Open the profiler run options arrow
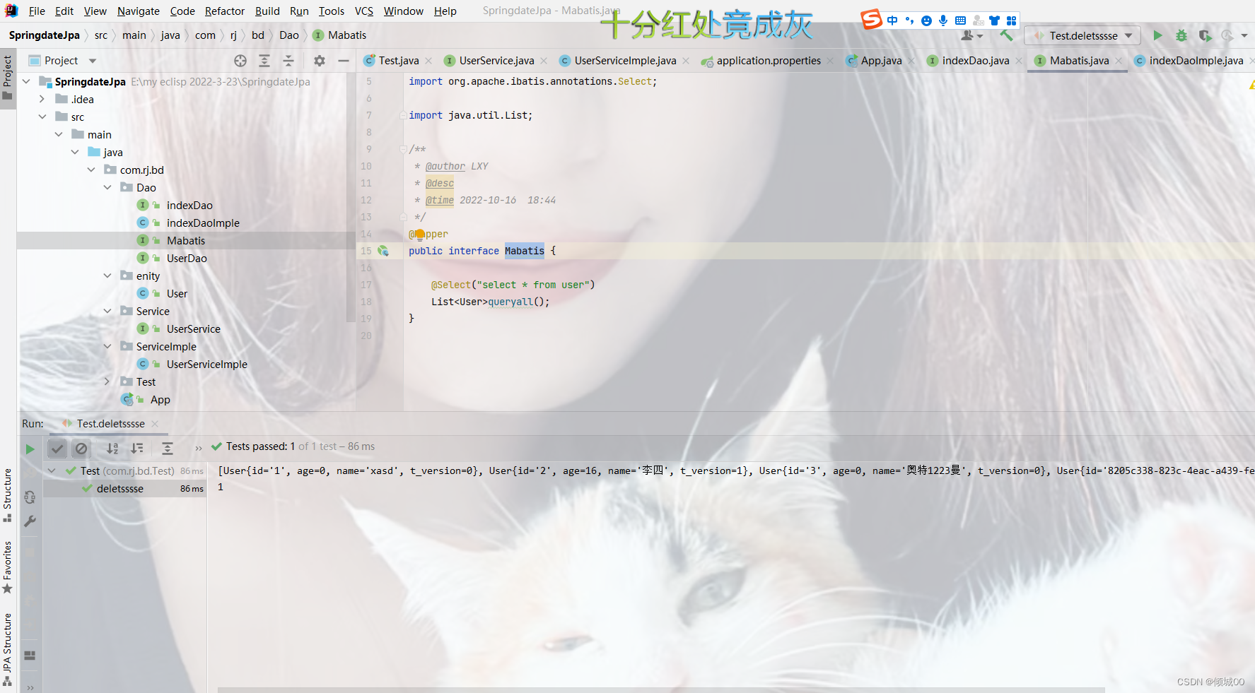1255x693 pixels. coord(1244,35)
